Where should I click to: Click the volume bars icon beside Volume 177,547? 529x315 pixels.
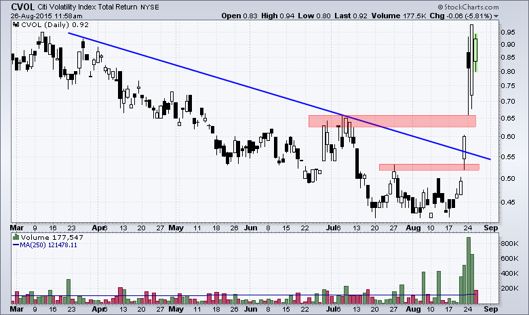click(16, 237)
